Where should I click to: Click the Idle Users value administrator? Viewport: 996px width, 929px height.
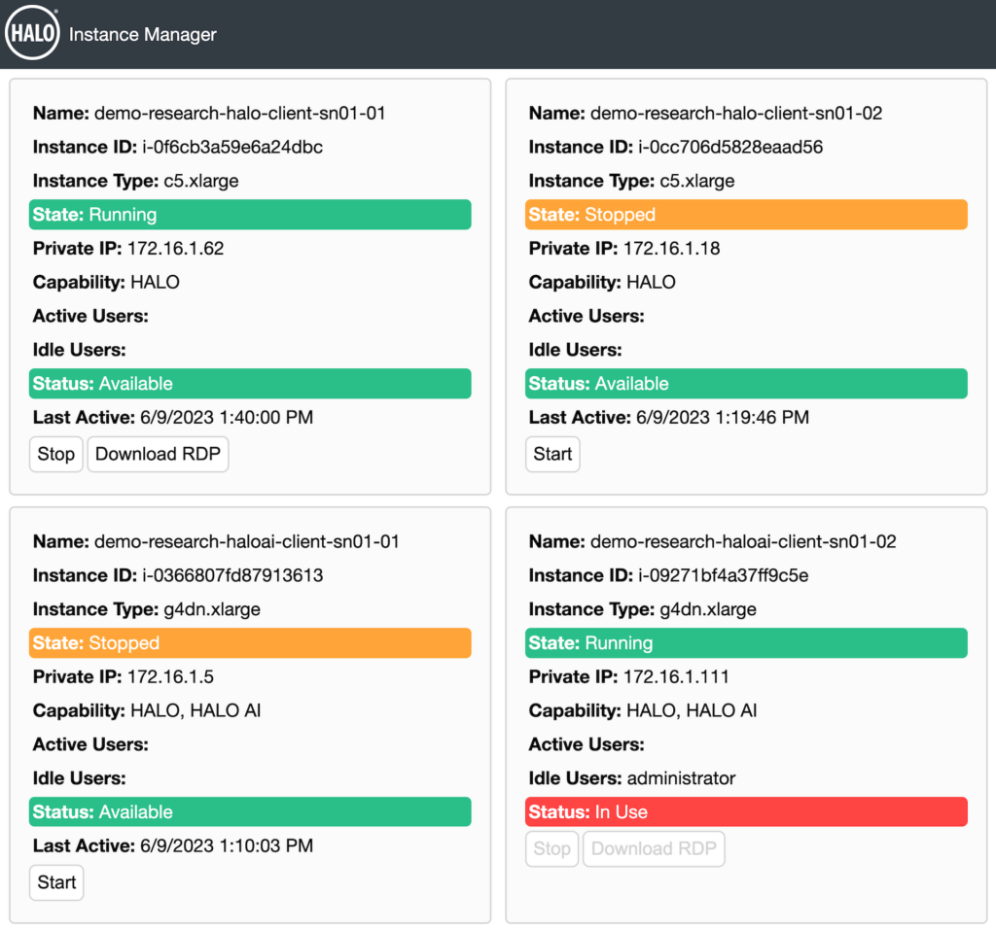(x=682, y=778)
